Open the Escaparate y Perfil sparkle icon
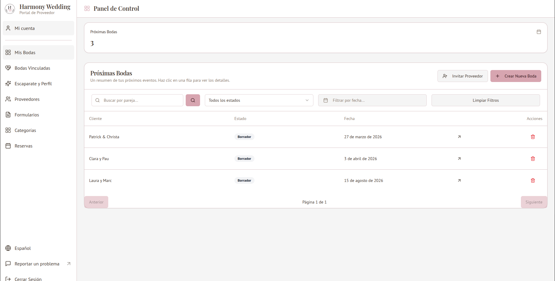 tap(8, 83)
